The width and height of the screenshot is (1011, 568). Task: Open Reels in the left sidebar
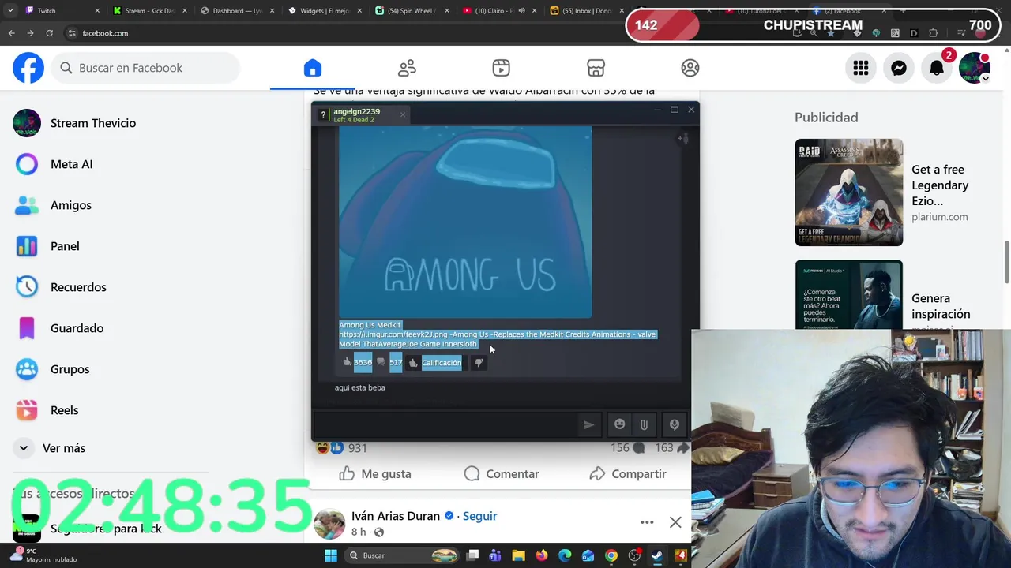pos(64,410)
